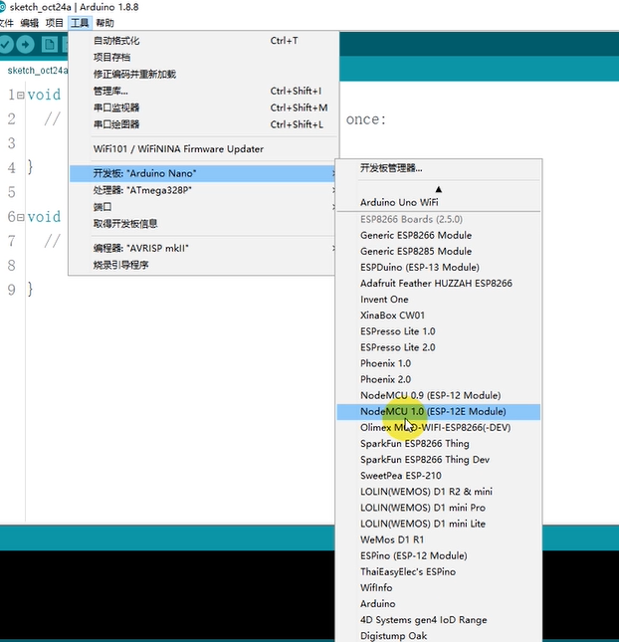Open the 编辑 menu
The height and width of the screenshot is (642, 619).
[x=30, y=23]
